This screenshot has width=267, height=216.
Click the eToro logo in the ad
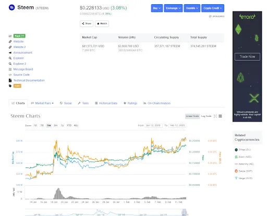[247, 17]
